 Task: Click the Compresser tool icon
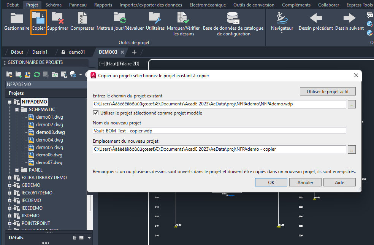pyautogui.click(x=82, y=21)
